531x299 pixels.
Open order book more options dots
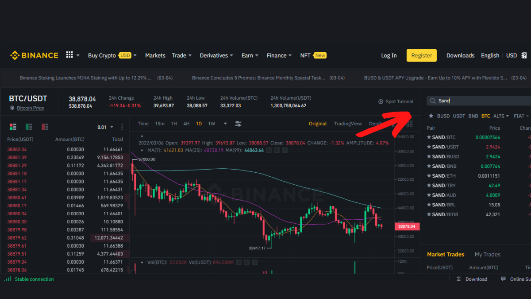click(122, 127)
